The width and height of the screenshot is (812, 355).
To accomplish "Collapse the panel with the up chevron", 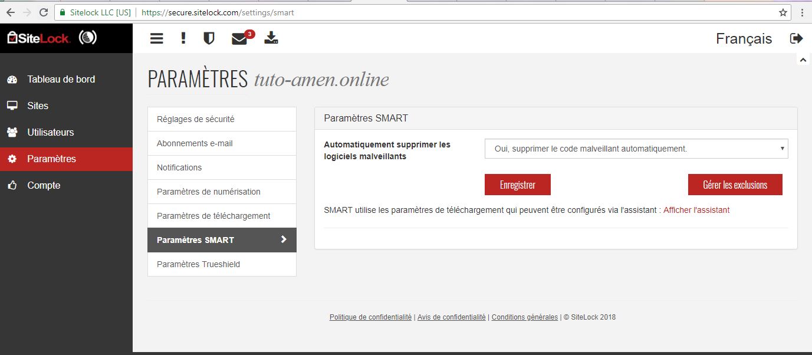I will point(803,60).
